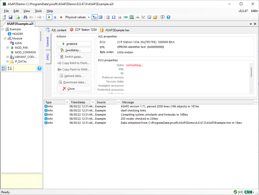Open the Message column filter dropdown
Screen dimensions: 259x195
pos(256,102)
